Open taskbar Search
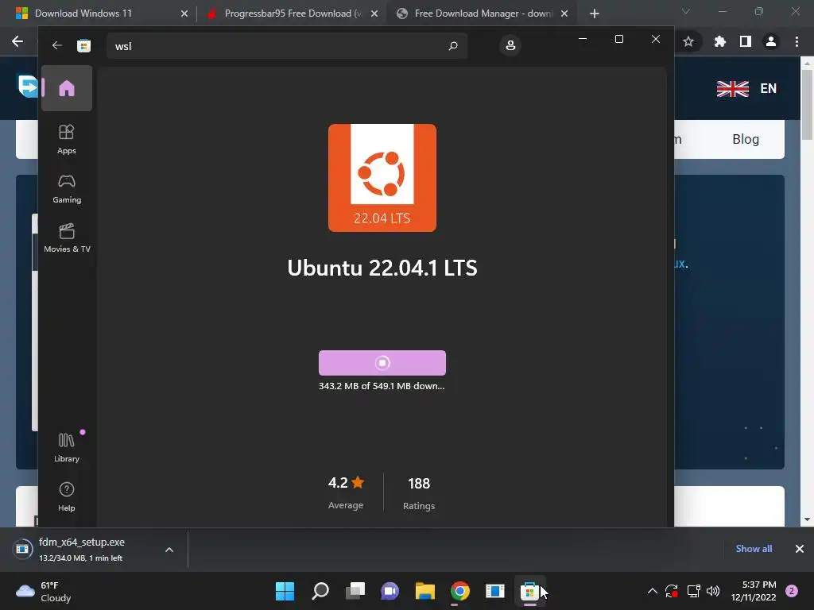 pyautogui.click(x=320, y=591)
